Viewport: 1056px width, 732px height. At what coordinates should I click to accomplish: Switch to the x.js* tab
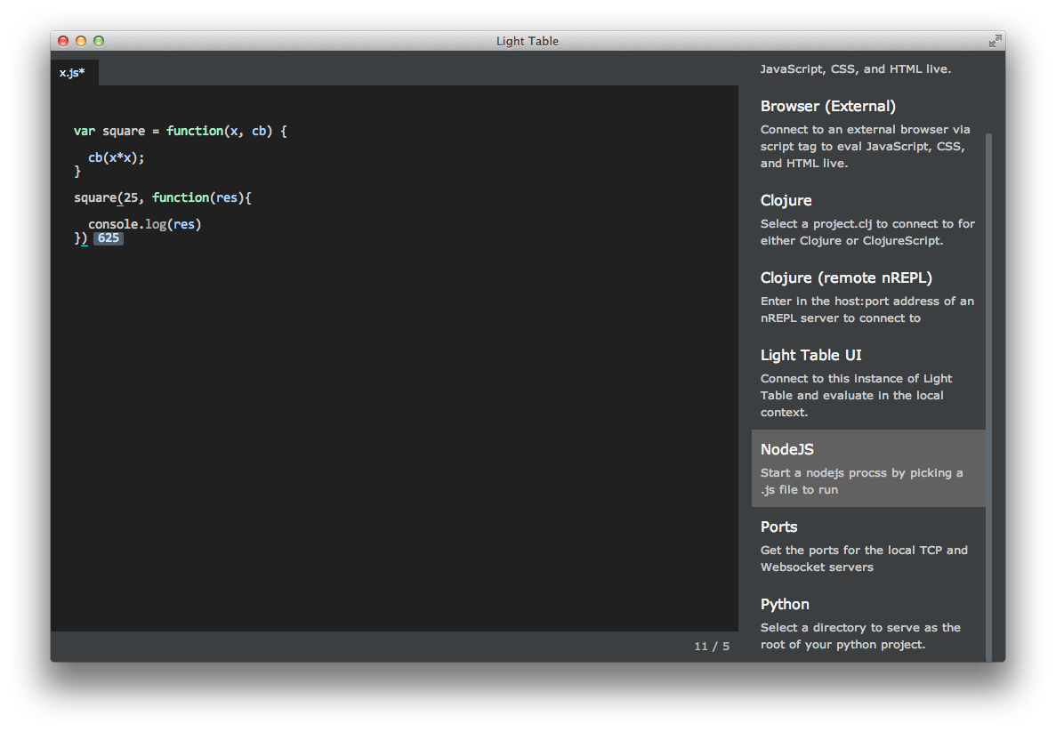[73, 73]
